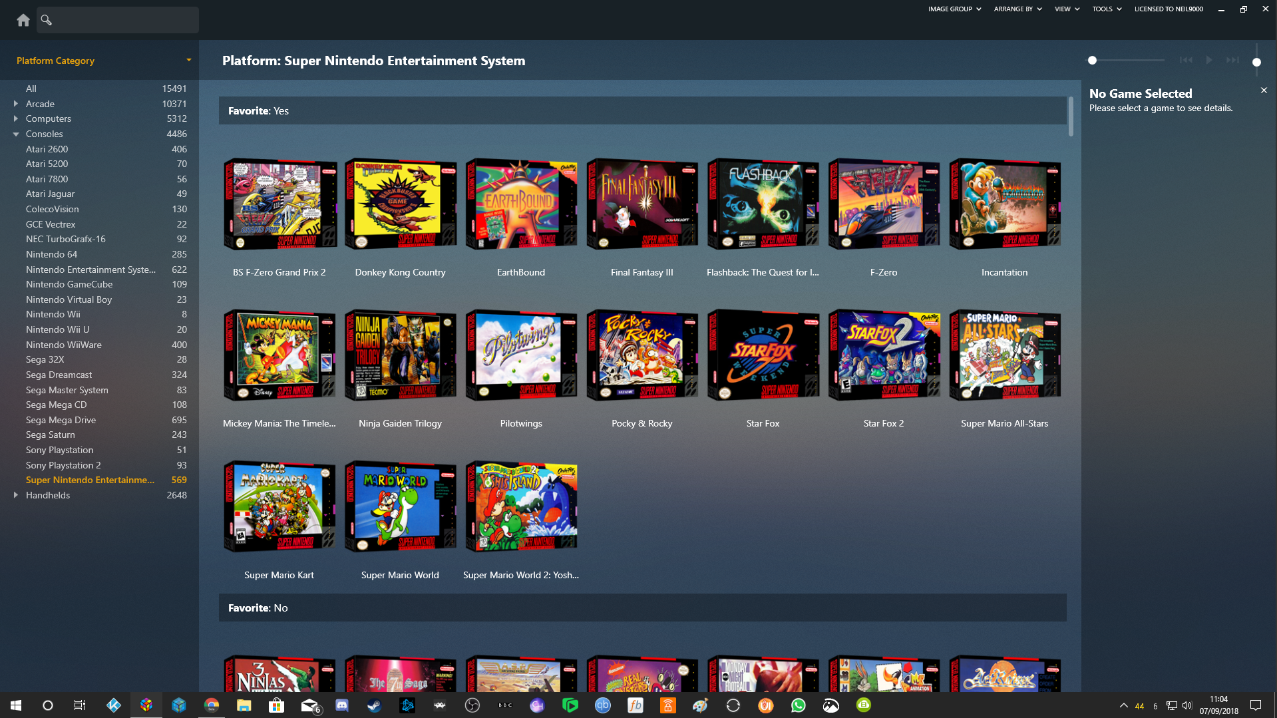Click the Favorite: No group header
1277x718 pixels.
coord(642,608)
